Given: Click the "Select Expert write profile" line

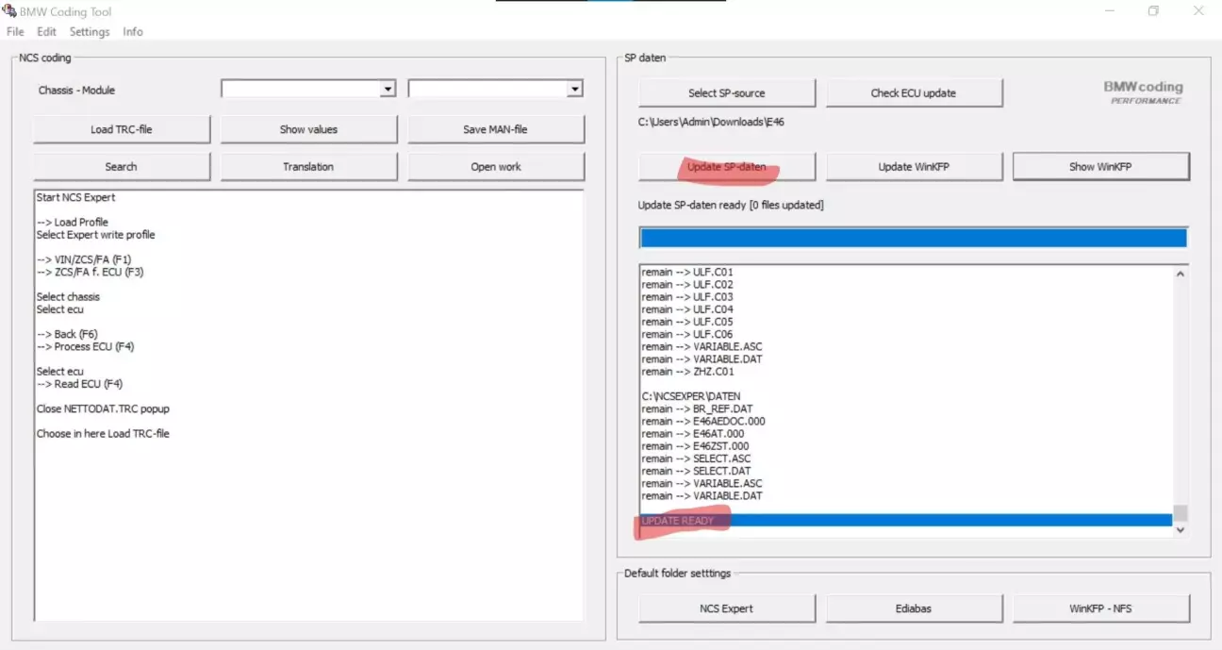Looking at the screenshot, I should (x=96, y=235).
